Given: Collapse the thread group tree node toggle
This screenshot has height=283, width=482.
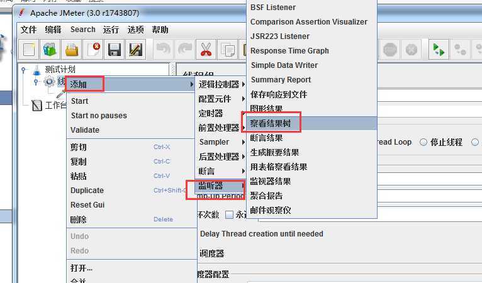Looking at the screenshot, I should click(36, 82).
